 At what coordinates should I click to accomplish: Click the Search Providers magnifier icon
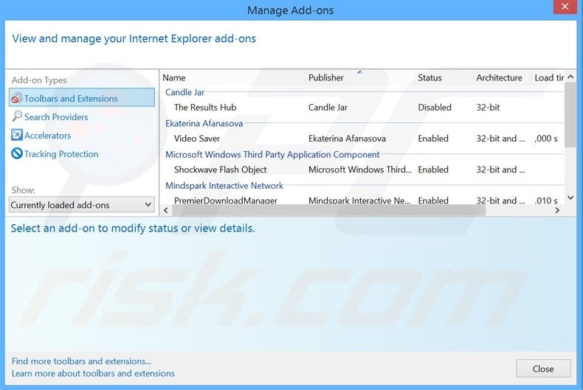coord(17,116)
